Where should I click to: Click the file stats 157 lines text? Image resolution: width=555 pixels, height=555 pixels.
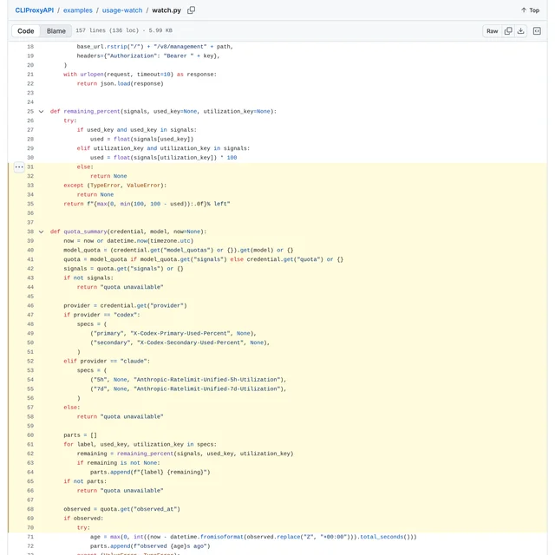point(124,30)
